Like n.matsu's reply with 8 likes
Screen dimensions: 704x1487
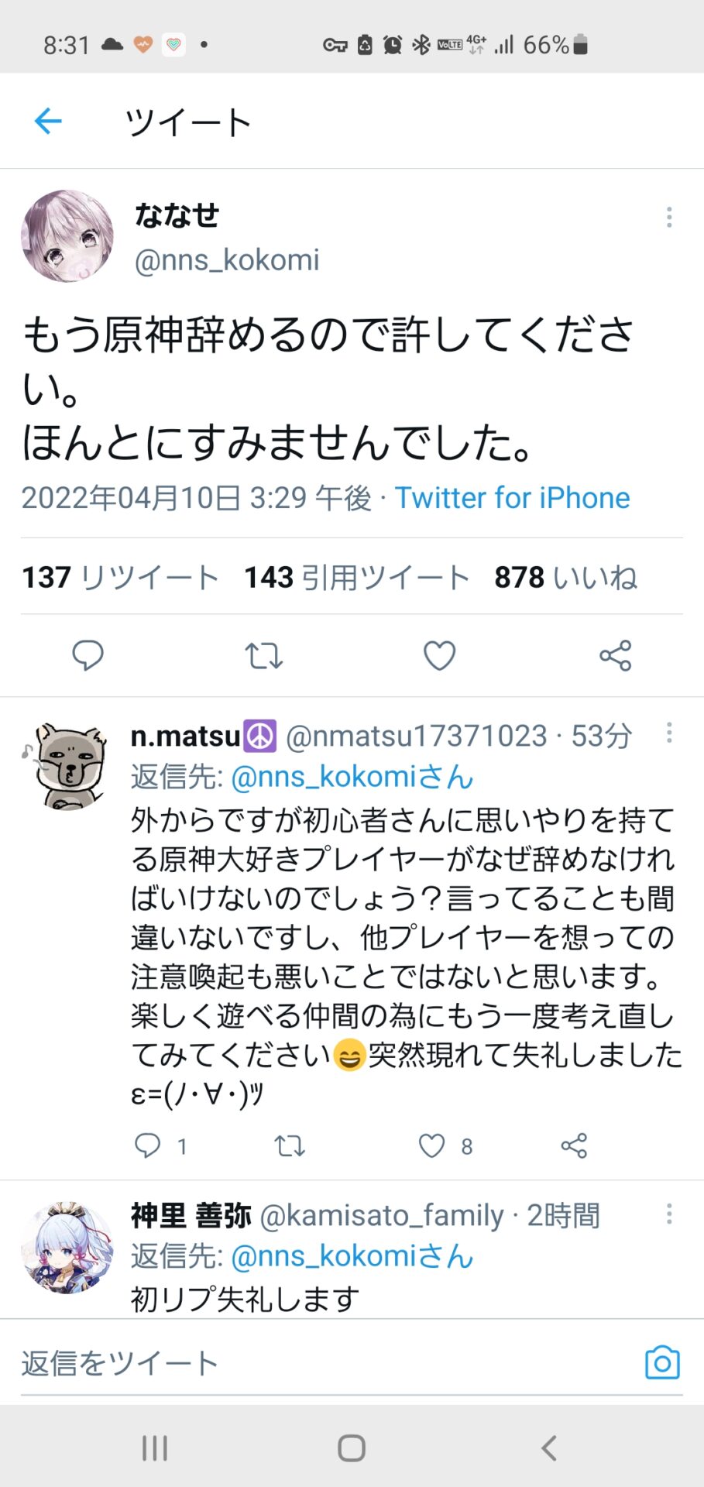[432, 1145]
